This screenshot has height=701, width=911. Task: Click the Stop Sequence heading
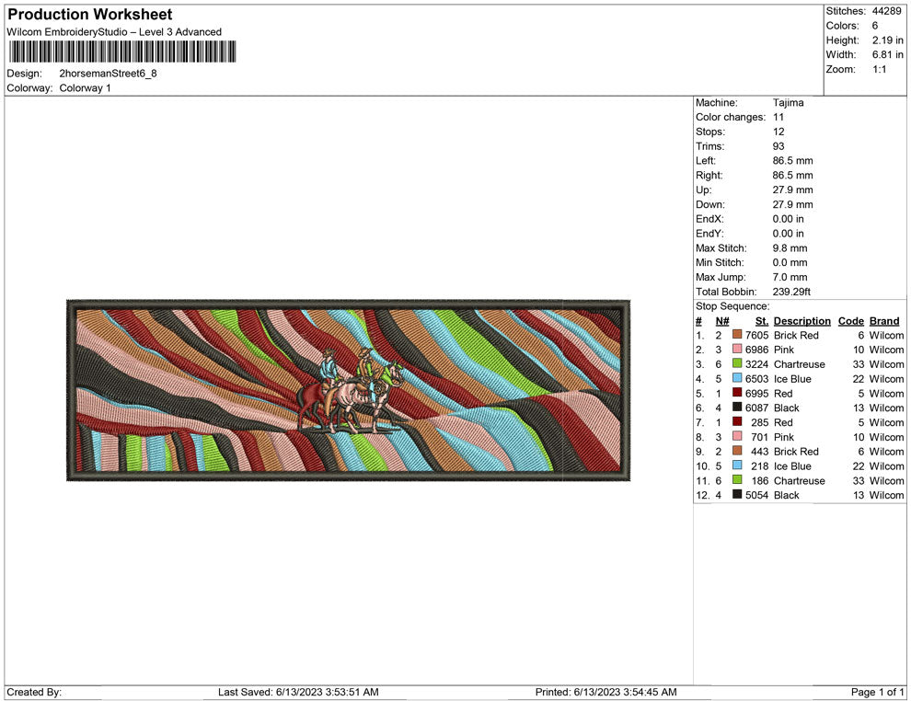(x=732, y=305)
